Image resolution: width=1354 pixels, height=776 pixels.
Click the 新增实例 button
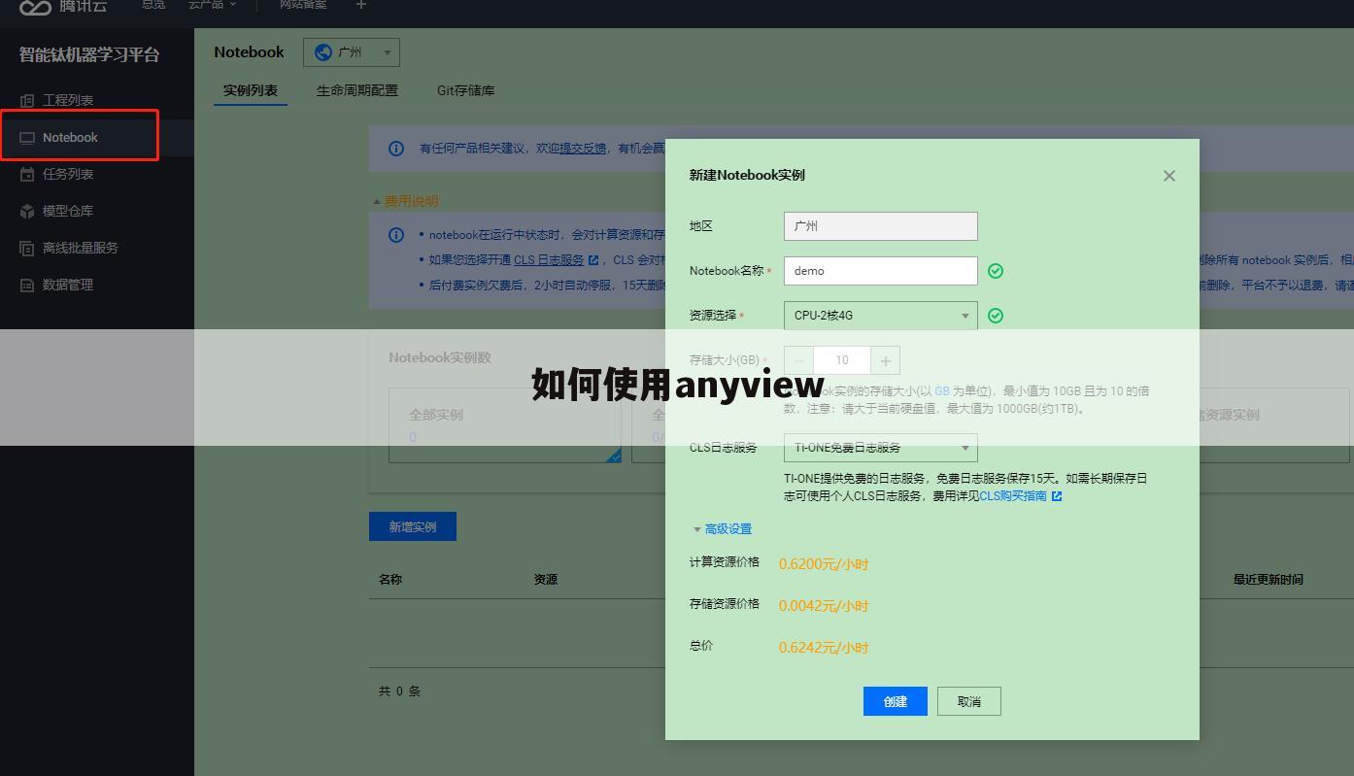click(413, 526)
